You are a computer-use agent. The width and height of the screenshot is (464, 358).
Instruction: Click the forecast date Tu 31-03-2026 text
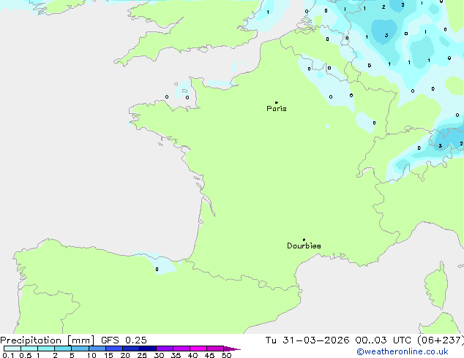(307, 340)
